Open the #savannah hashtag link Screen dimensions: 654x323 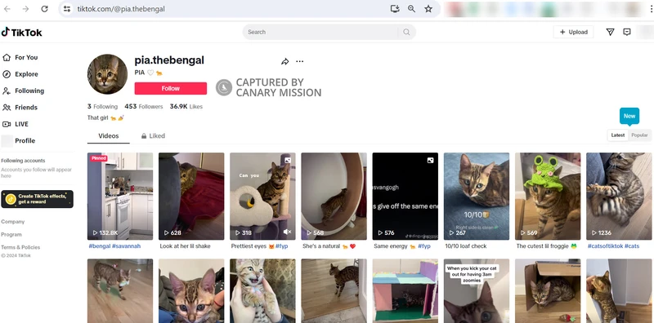(x=126, y=246)
